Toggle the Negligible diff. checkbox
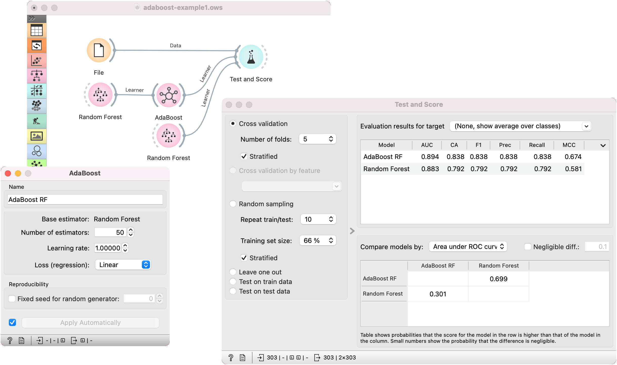The image size is (617, 365). click(x=527, y=247)
